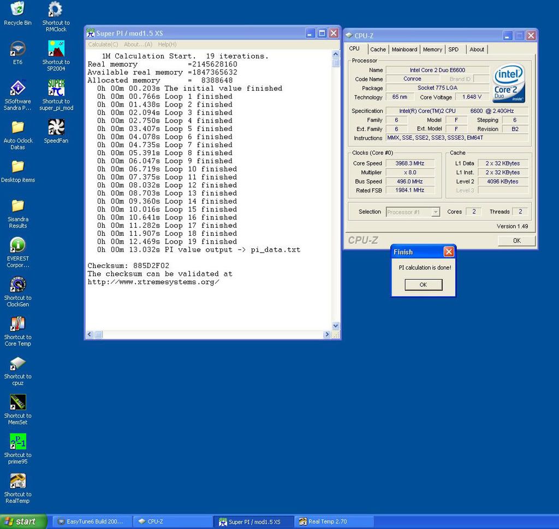Select the SPD tab
The width and height of the screenshot is (559, 529).
(454, 50)
